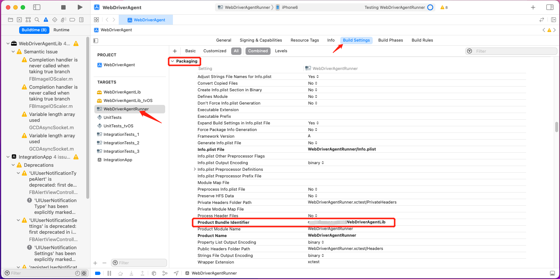Choose WebDriverAgentRunner scheme in toolbar
Image resolution: width=560 pixels, height=279 pixels.
[244, 7]
